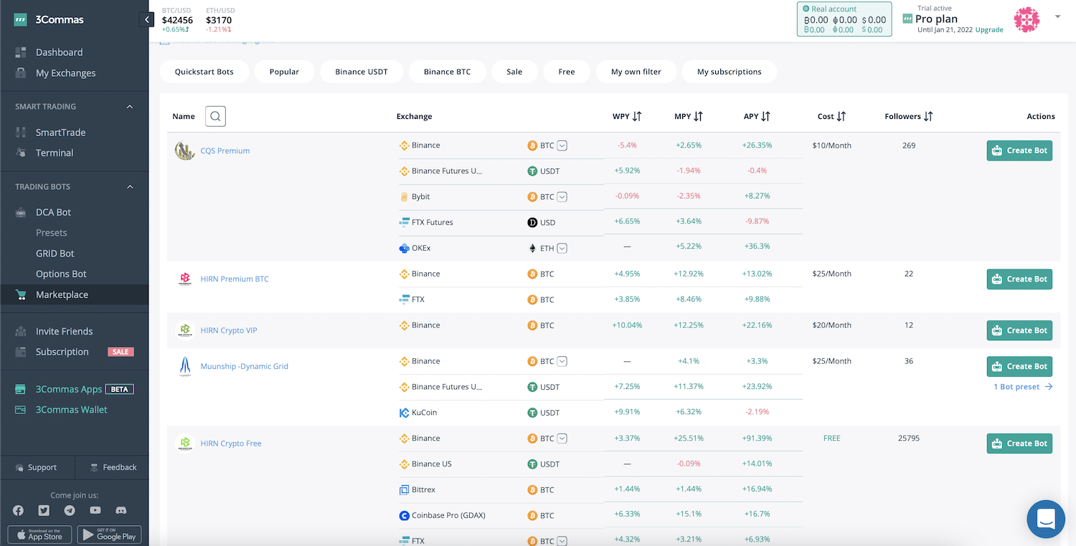Open Dashboard via its sidebar icon

[21, 52]
